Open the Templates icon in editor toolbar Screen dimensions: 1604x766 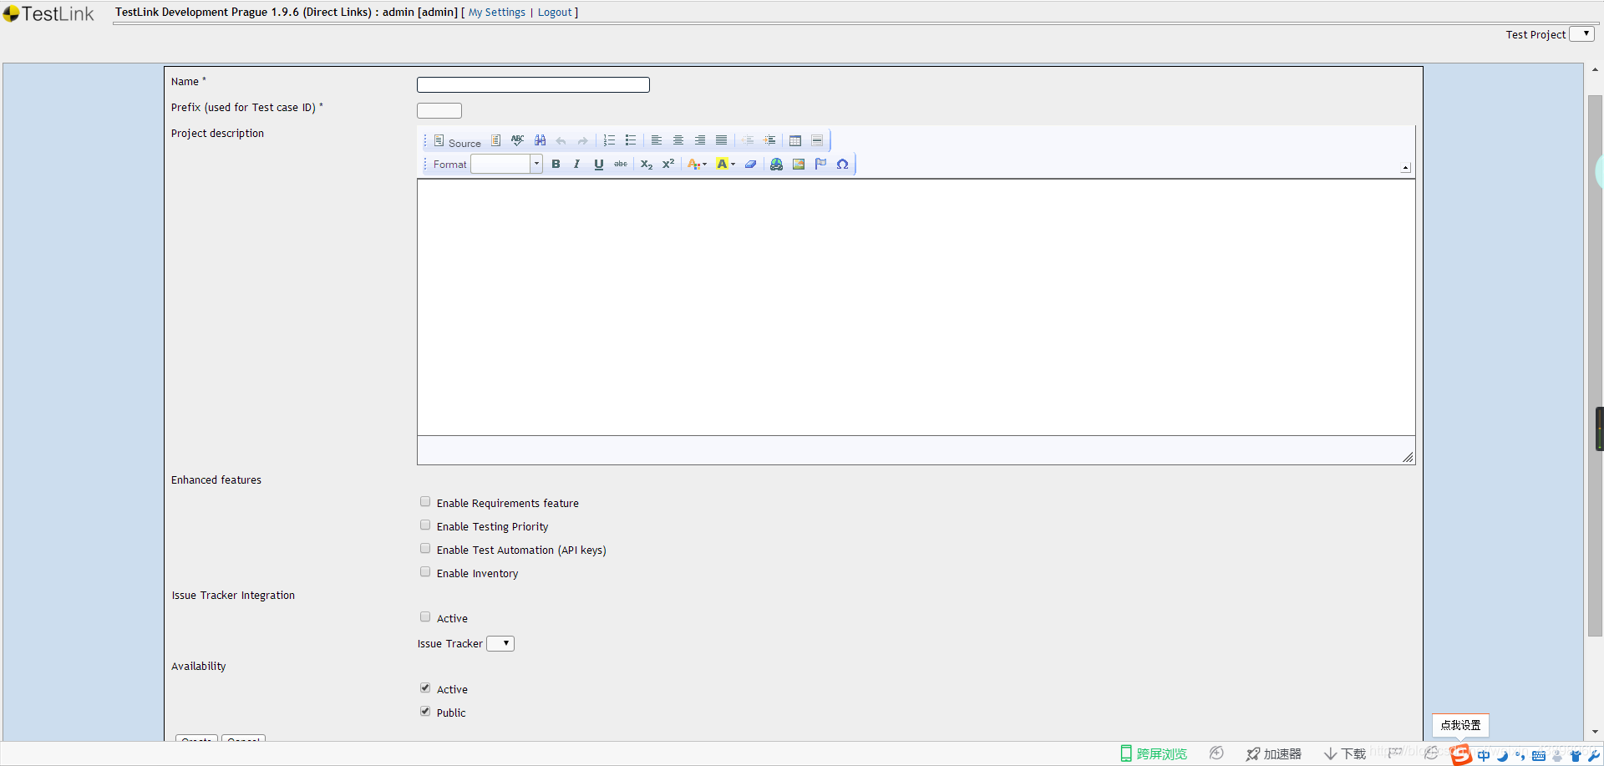(496, 140)
